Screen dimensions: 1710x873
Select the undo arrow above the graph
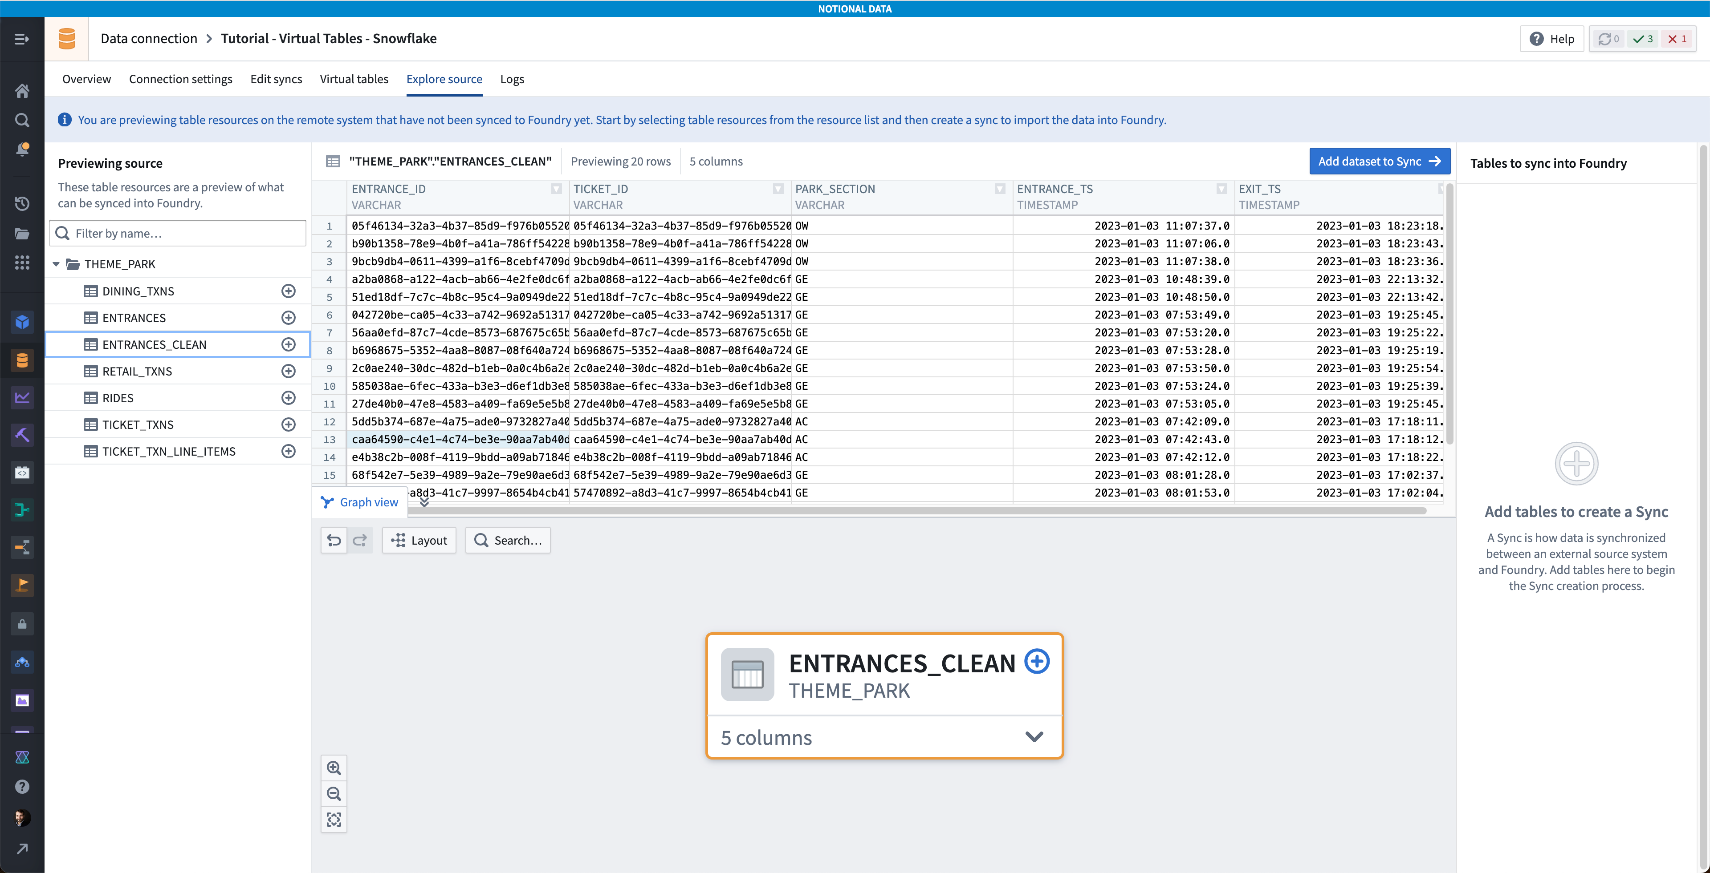[x=334, y=540]
